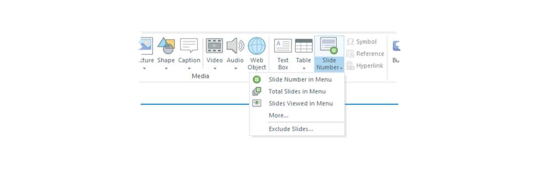The height and width of the screenshot is (170, 539).
Task: Expand the Shape dropdown arrow
Action: tap(166, 68)
